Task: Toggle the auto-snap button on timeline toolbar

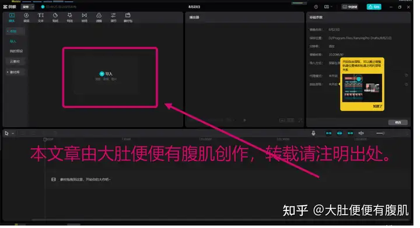Action: tap(339, 134)
